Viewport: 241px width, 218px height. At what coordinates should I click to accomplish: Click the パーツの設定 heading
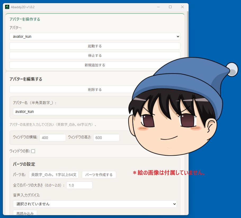(x=24, y=164)
